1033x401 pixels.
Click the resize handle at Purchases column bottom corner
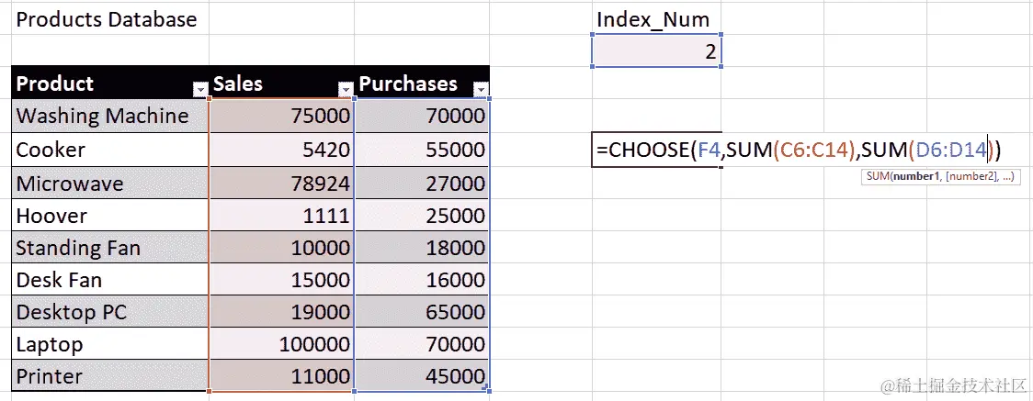point(489,391)
